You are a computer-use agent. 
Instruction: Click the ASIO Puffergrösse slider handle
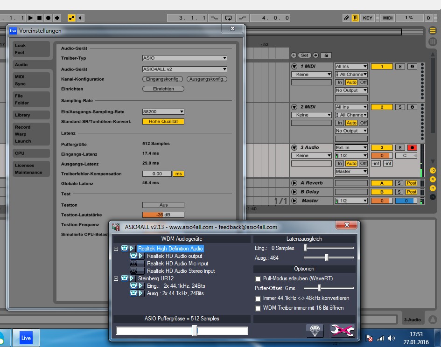click(195, 331)
